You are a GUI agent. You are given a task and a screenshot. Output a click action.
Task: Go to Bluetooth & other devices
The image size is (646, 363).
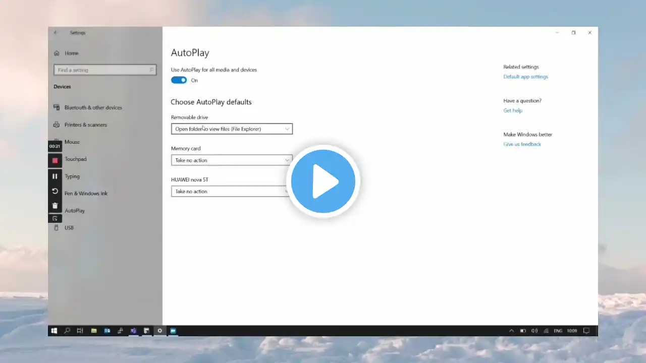93,107
